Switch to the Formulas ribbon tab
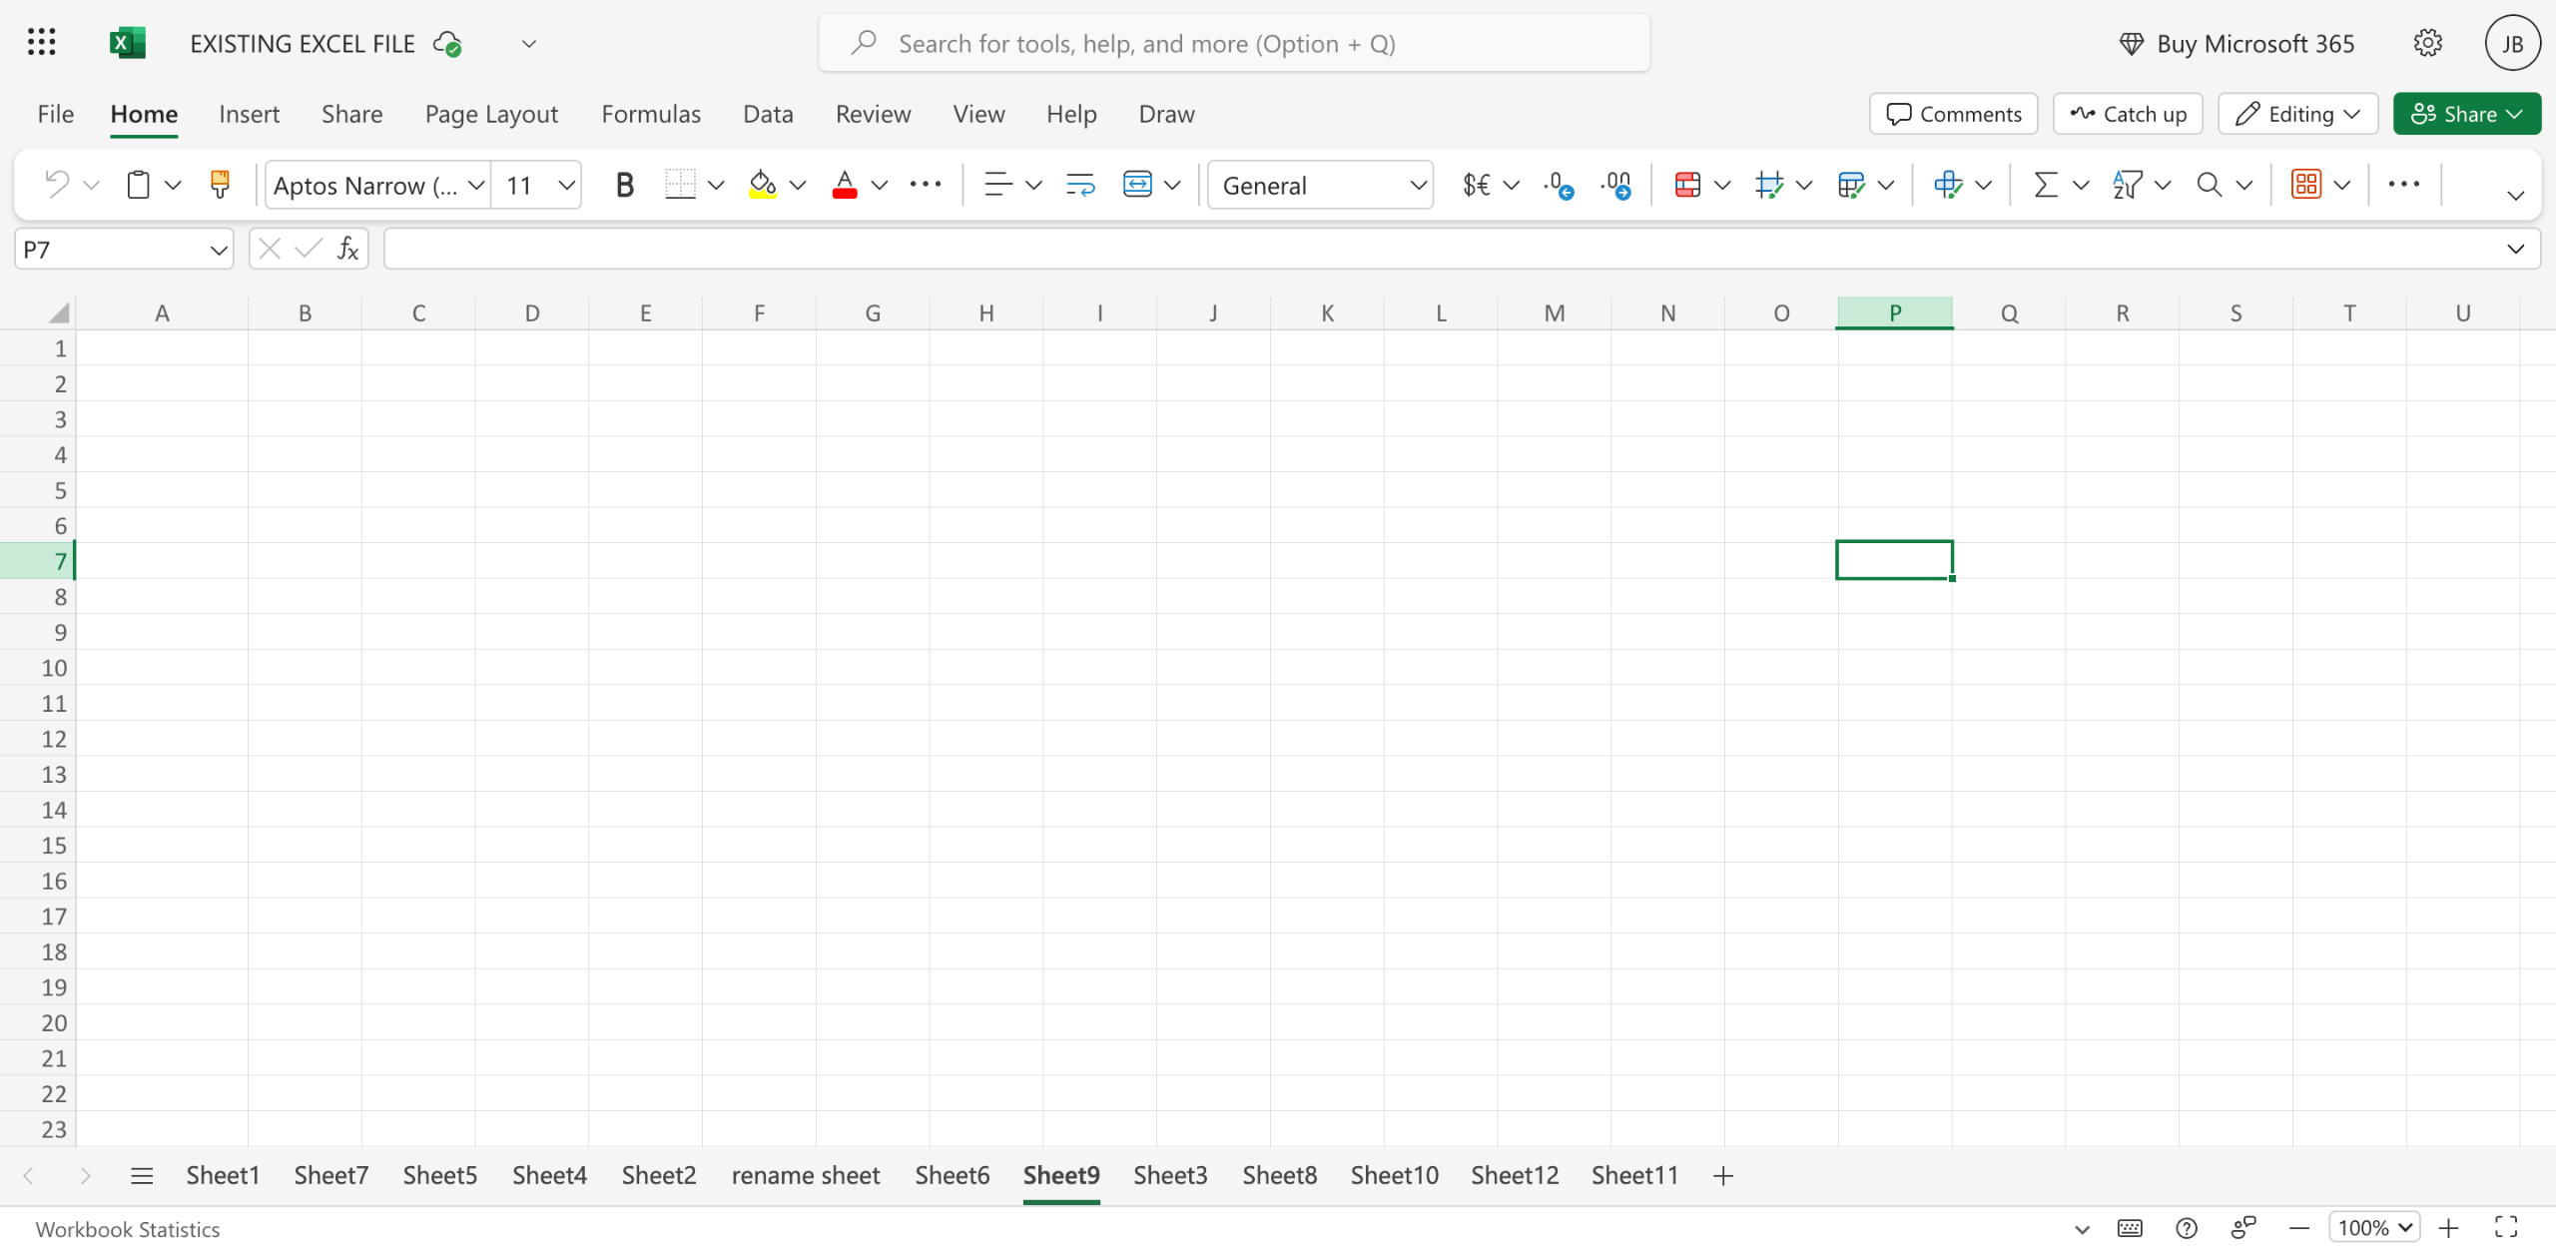The width and height of the screenshot is (2556, 1246). 650,114
